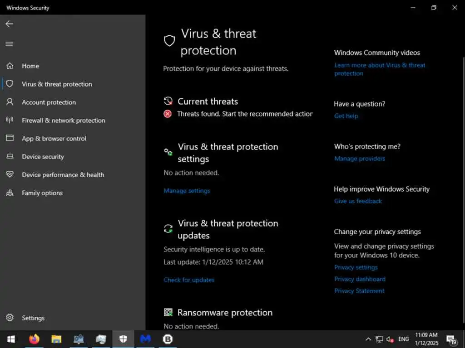The image size is (465, 348).
Task: Click the protection updates refresh icon
Action: coord(168,228)
